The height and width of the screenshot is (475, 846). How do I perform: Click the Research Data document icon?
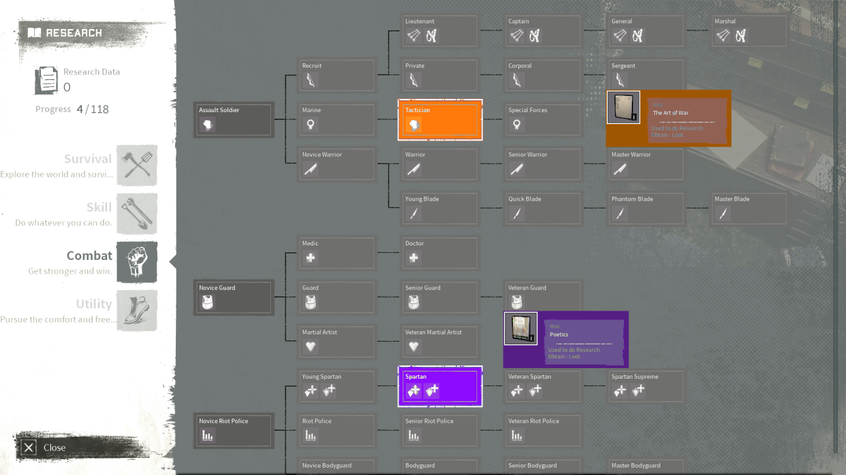46,80
